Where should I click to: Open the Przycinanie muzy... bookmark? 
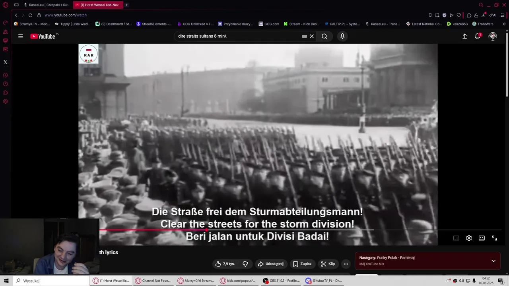(235, 24)
